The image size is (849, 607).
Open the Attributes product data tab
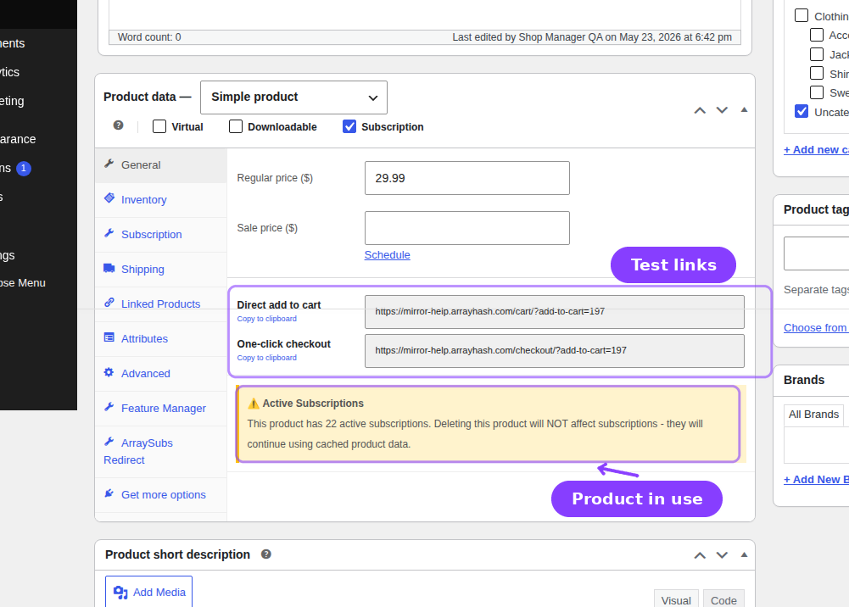click(x=161, y=338)
